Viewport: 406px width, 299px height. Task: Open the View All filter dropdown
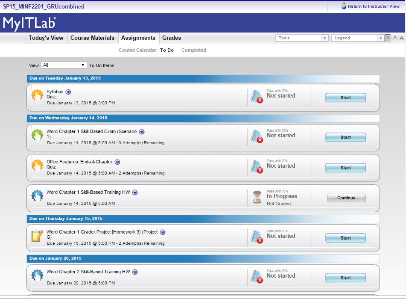pos(64,65)
